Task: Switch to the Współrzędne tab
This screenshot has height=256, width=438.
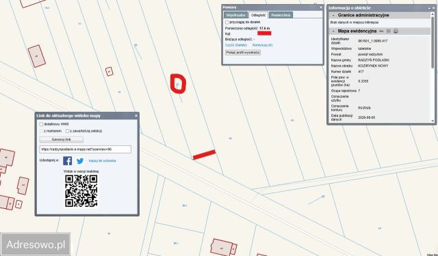Action: (235, 15)
